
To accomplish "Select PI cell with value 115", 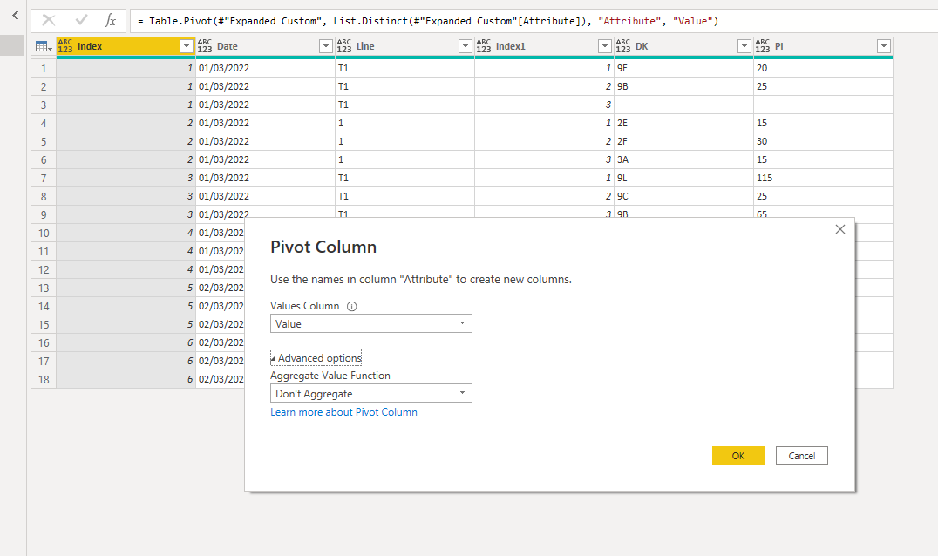I will pyautogui.click(x=823, y=178).
